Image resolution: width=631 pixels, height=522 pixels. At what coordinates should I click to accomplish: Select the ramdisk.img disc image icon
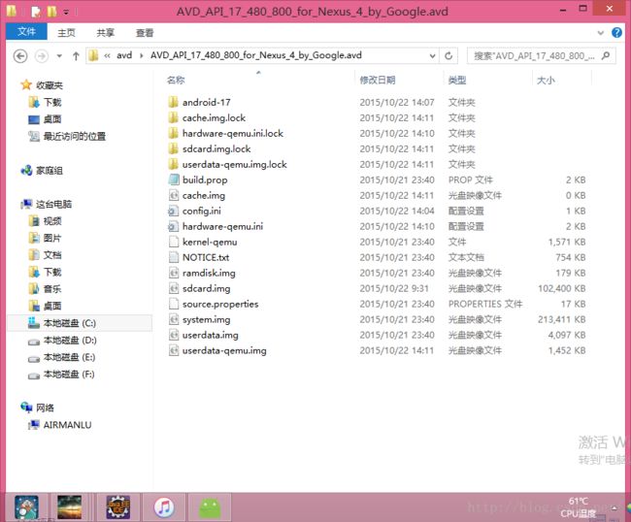[x=174, y=273]
